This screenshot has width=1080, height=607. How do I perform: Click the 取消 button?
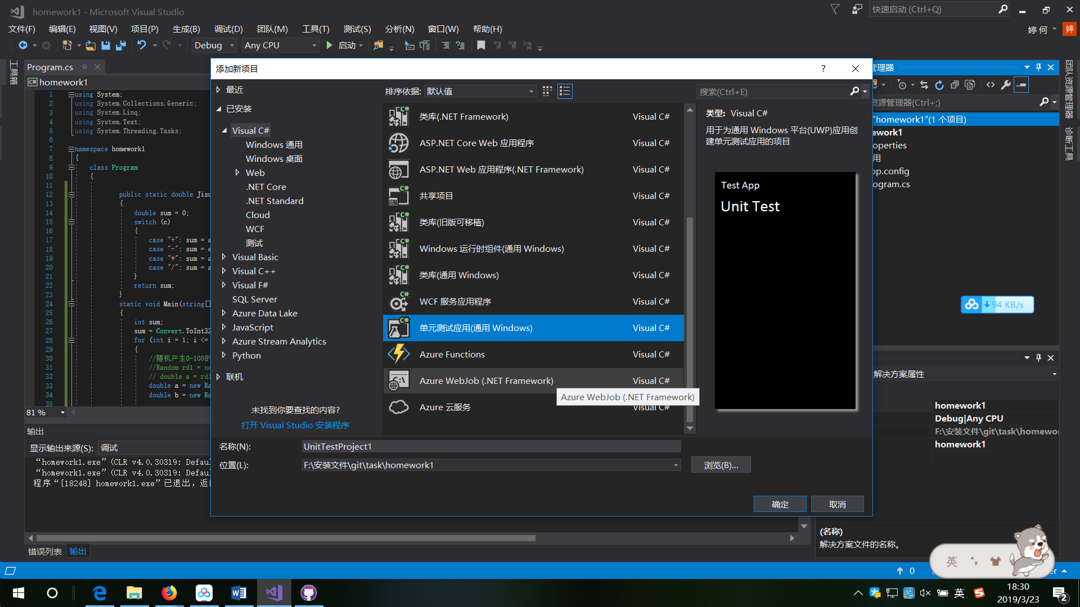(x=838, y=504)
